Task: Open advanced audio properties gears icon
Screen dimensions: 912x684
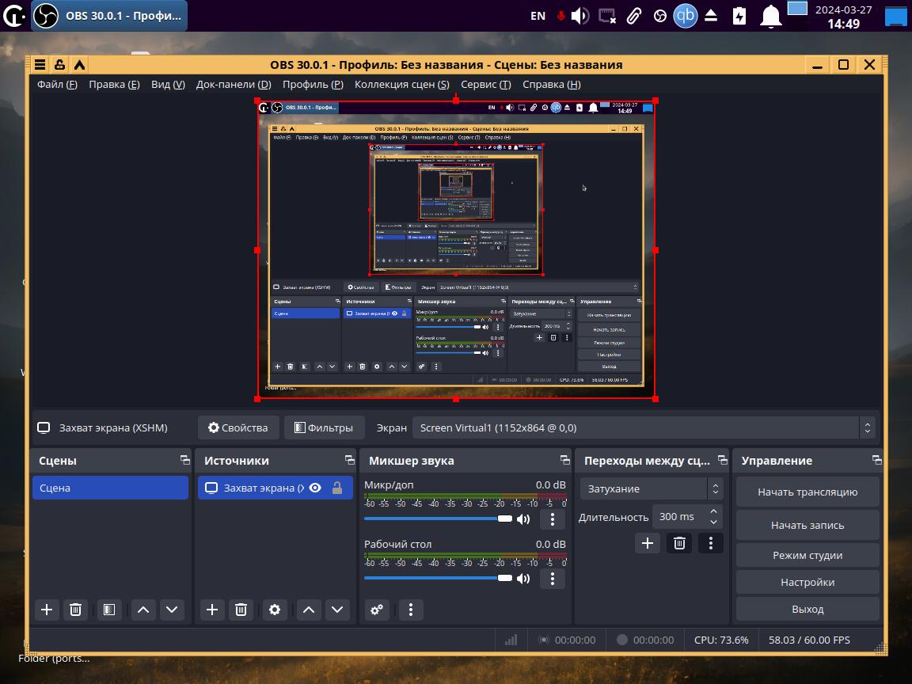Action: tap(377, 610)
